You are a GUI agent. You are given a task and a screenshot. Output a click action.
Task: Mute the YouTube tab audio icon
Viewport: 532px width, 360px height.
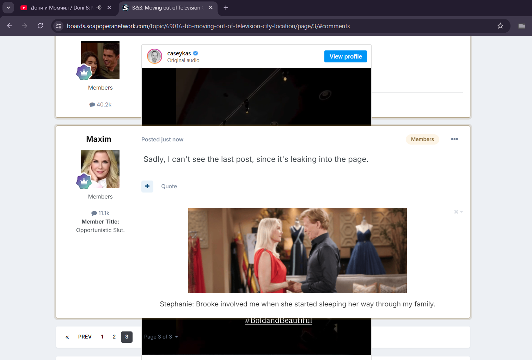[99, 8]
